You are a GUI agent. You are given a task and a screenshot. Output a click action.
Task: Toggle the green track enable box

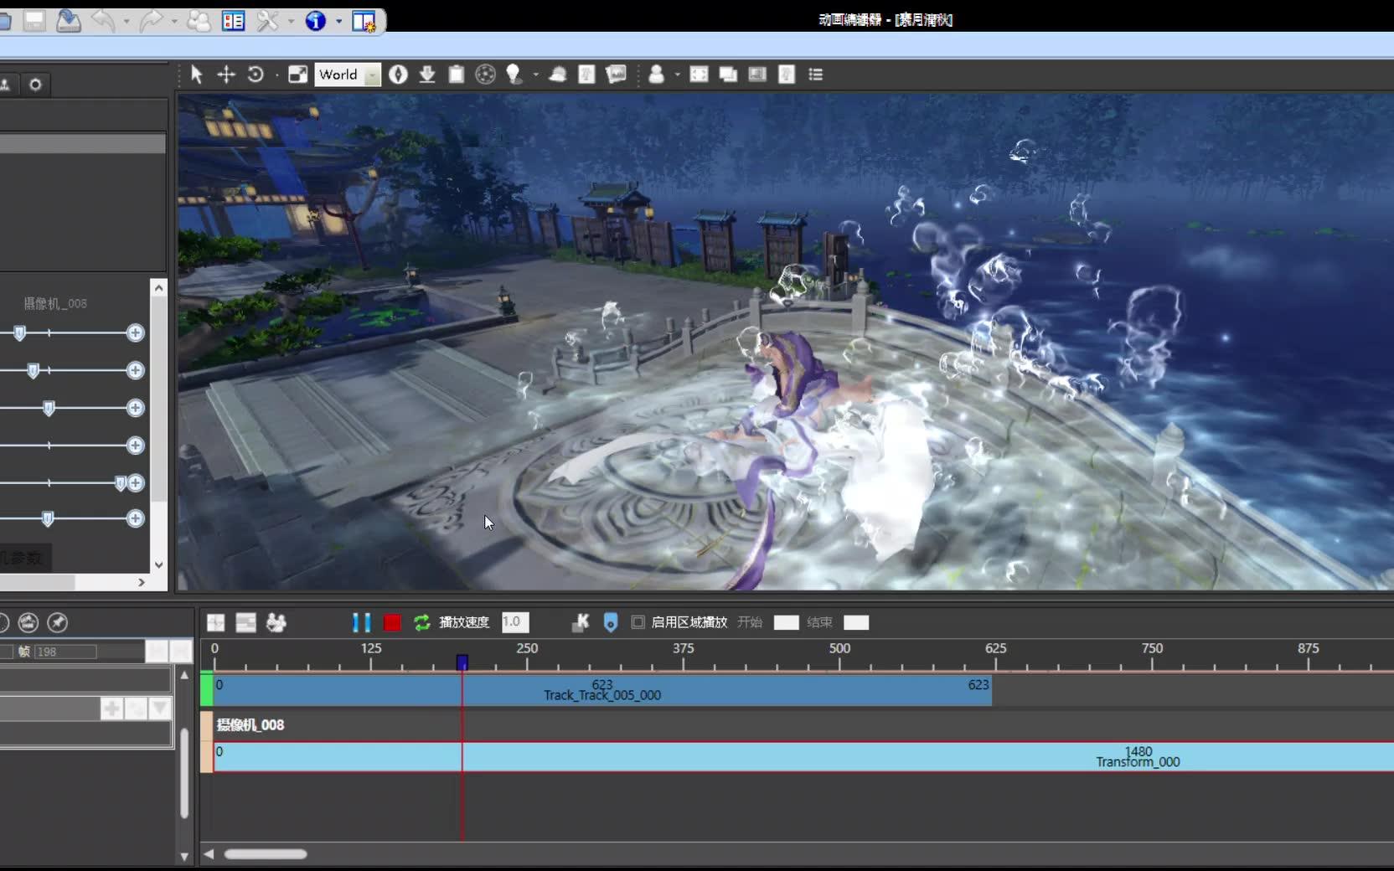click(207, 690)
